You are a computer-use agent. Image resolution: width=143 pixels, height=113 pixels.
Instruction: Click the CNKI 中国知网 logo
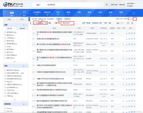pyautogui.click(x=13, y=5)
